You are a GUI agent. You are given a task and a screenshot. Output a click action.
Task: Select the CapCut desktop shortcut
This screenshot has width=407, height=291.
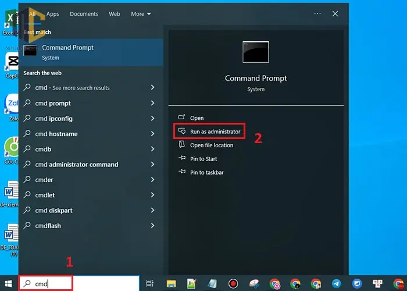(x=12, y=65)
